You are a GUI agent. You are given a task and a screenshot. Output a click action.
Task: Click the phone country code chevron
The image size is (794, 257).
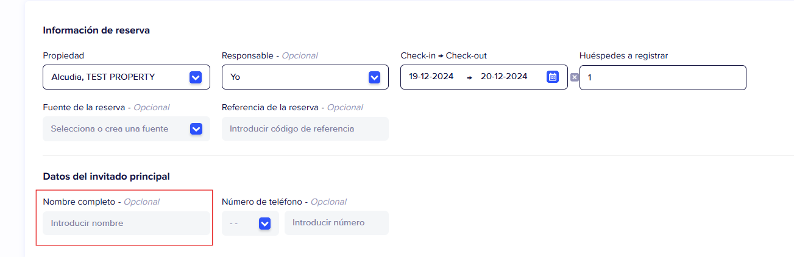pyautogui.click(x=264, y=224)
